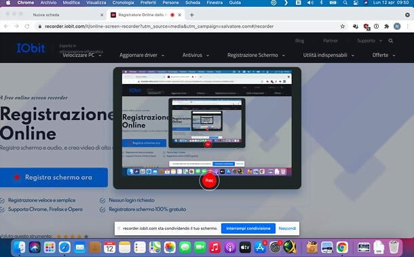Reload the page
The width and height of the screenshot is (414, 257).
point(27,26)
